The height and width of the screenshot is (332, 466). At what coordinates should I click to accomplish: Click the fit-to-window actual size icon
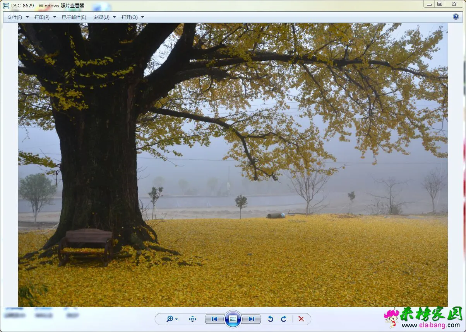coord(192,319)
